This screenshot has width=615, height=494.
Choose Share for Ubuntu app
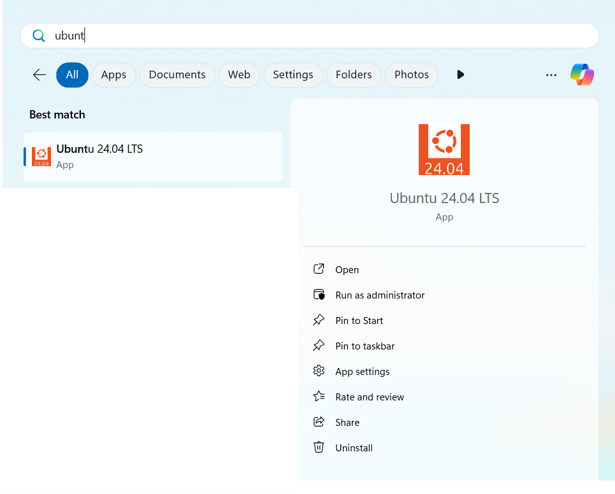(x=347, y=422)
